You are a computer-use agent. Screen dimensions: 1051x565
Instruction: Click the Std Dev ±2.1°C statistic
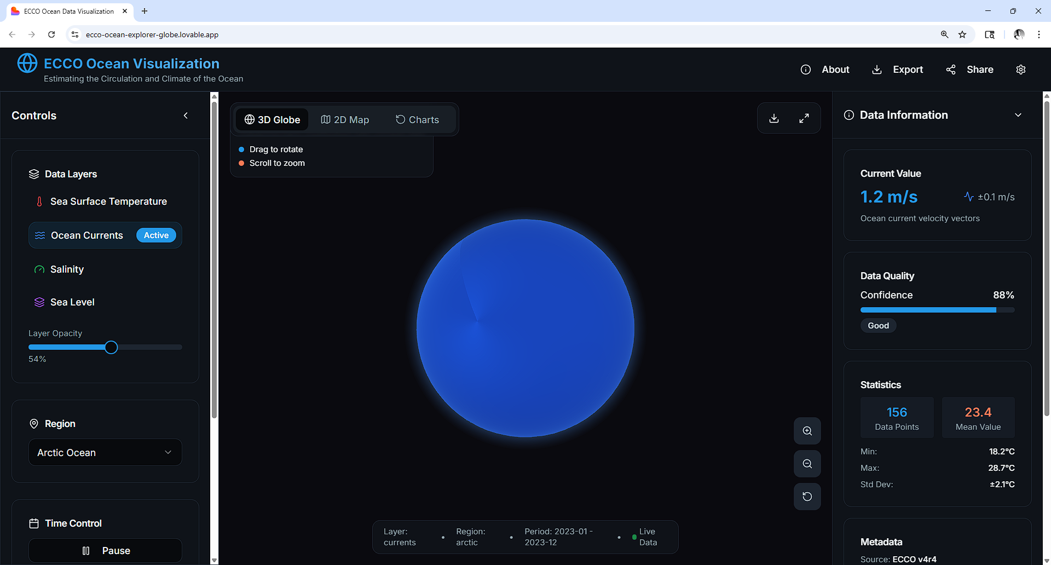(937, 485)
